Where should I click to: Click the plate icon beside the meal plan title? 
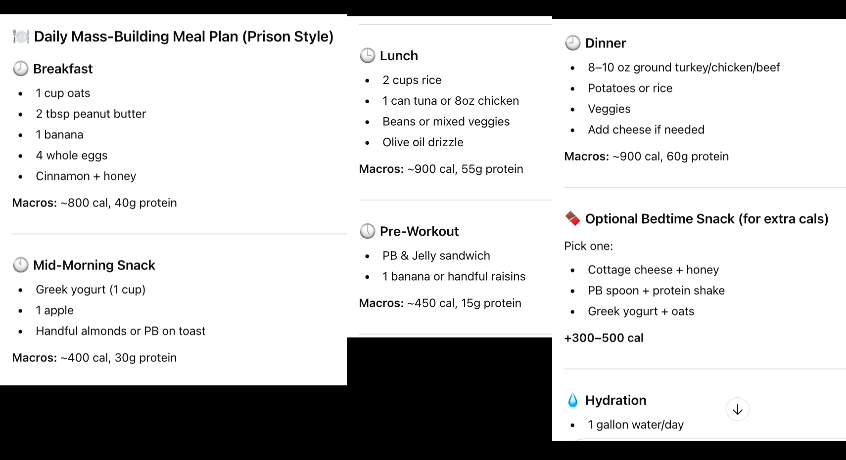[x=21, y=37]
